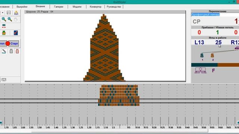Click the Переплетение selection field
The height and width of the screenshot is (134, 239).
pyautogui.click(x=215, y=15)
